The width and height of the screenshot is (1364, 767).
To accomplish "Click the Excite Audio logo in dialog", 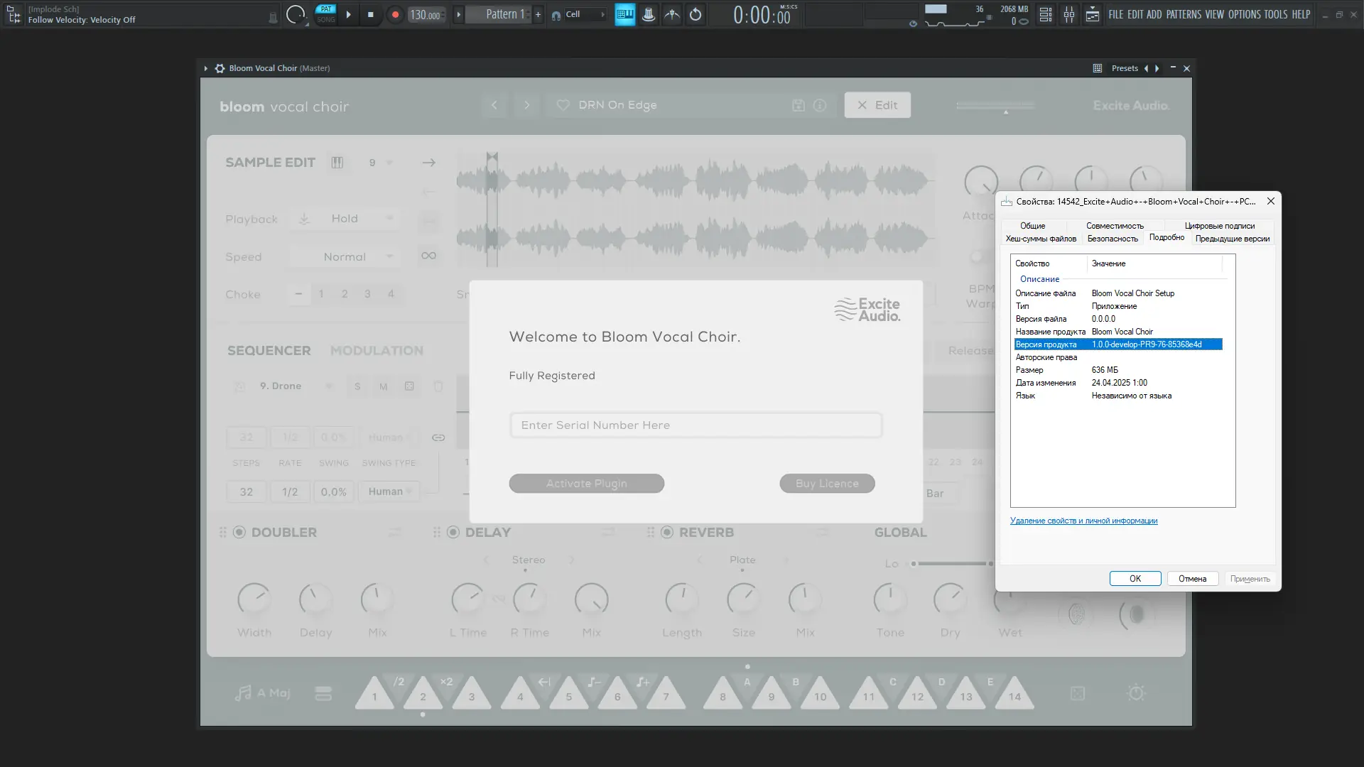I will 867,310.
